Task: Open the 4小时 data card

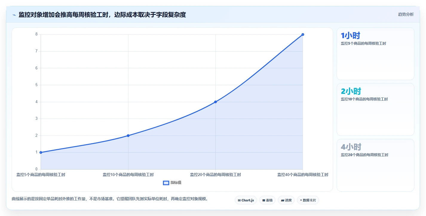Action: [375, 165]
